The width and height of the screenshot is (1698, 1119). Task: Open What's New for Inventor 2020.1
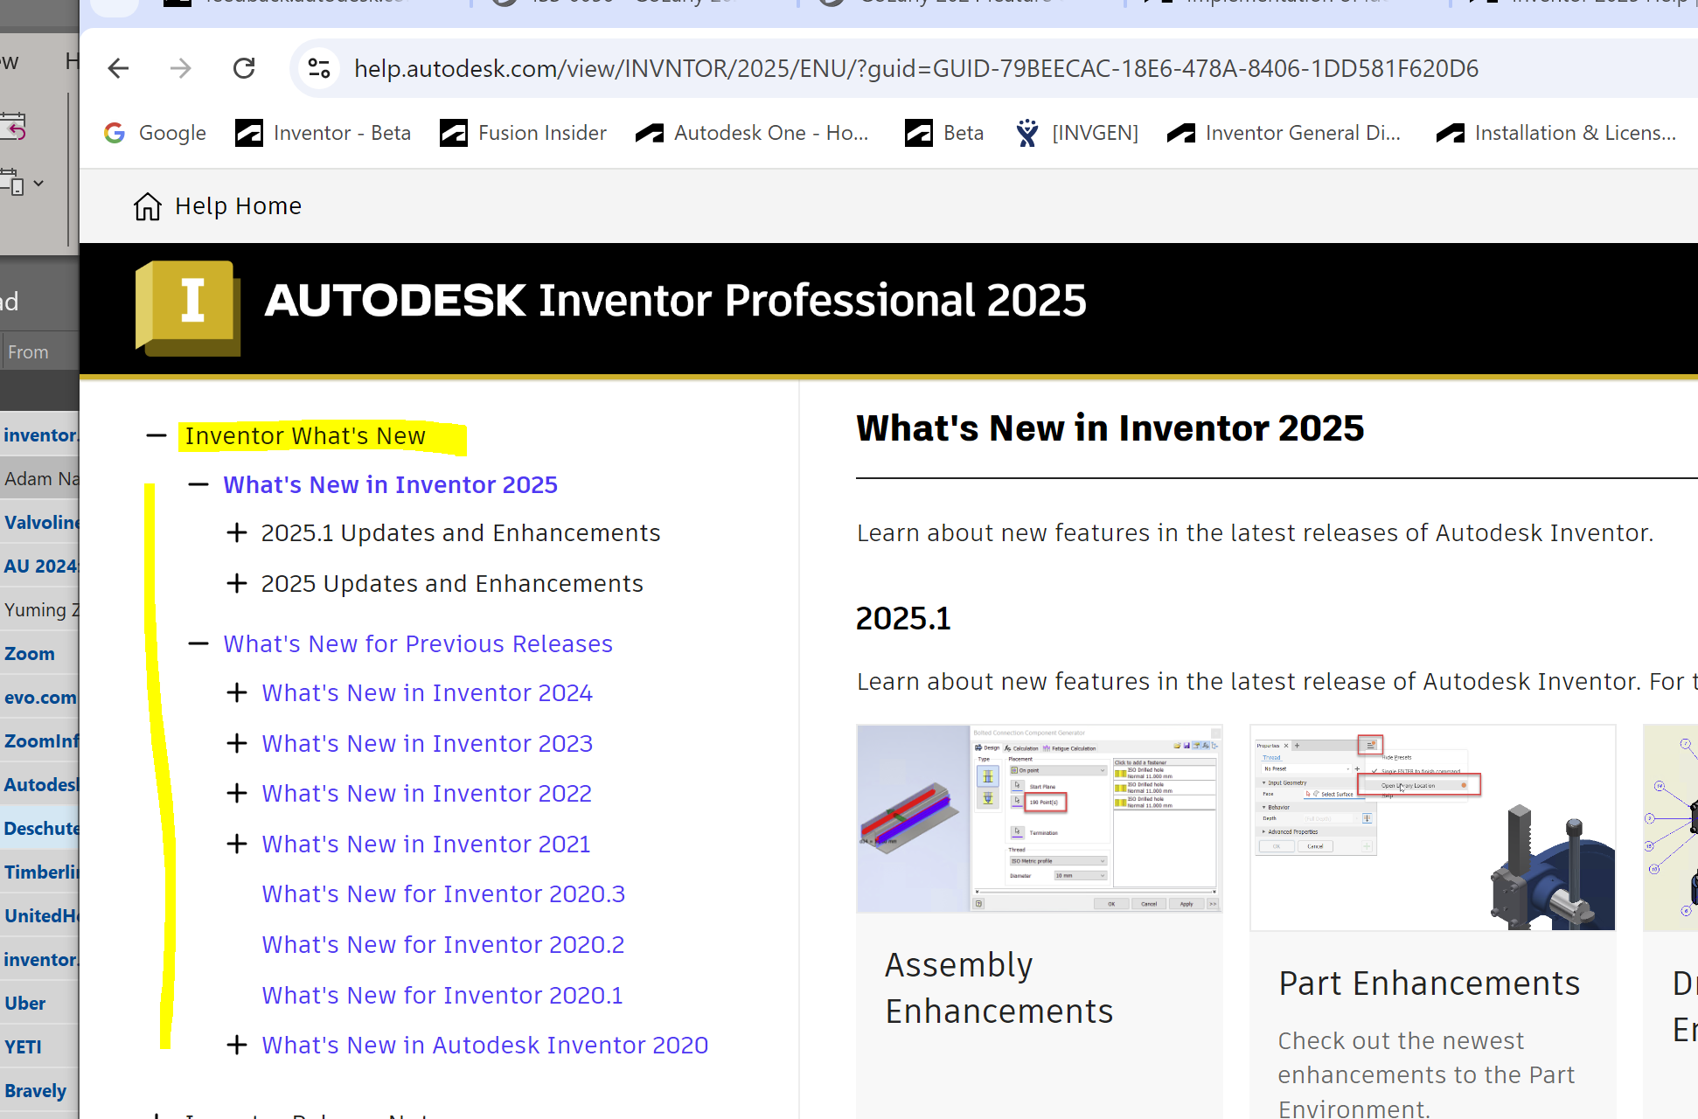point(442,995)
